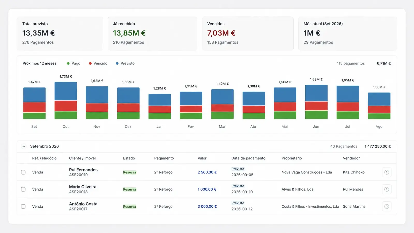Collapse the Setembro 2026 section chevron

24,146
